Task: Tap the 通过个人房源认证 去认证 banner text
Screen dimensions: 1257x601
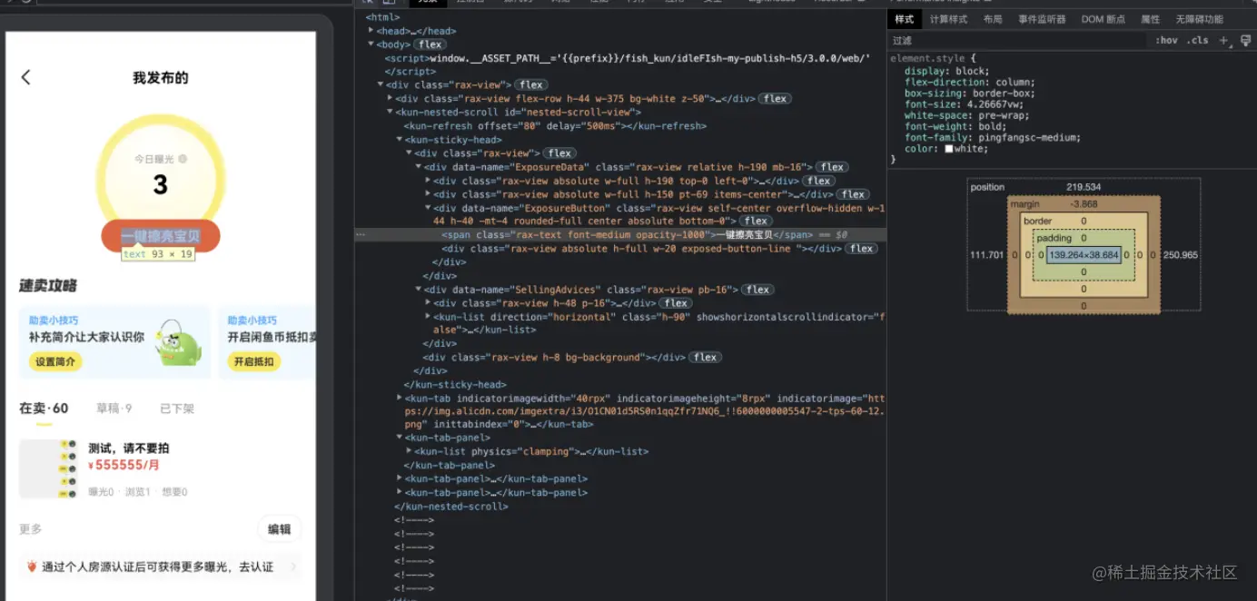Action: (x=157, y=567)
